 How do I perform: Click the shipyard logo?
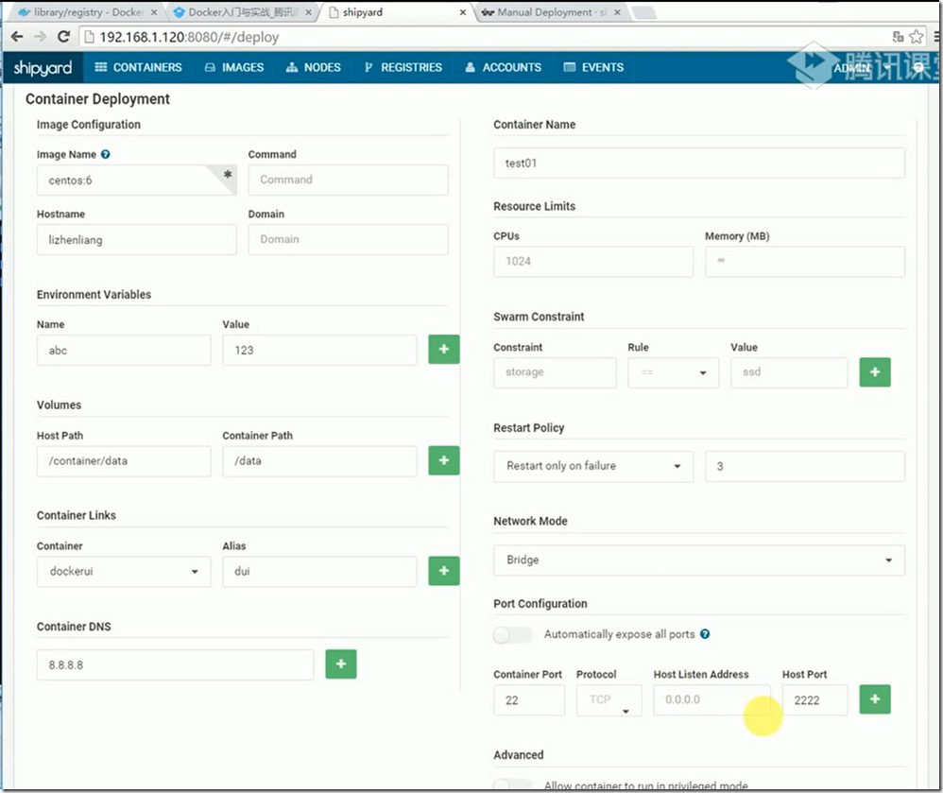point(43,67)
